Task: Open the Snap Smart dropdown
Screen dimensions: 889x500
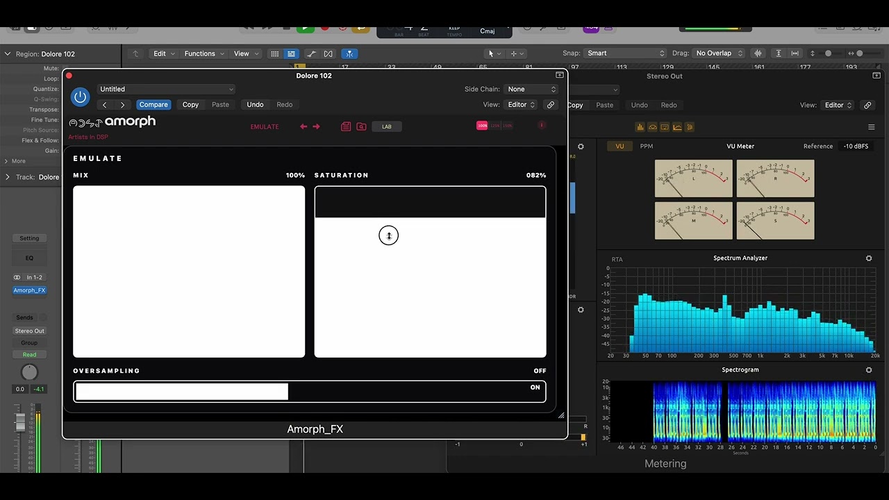Action: point(625,53)
